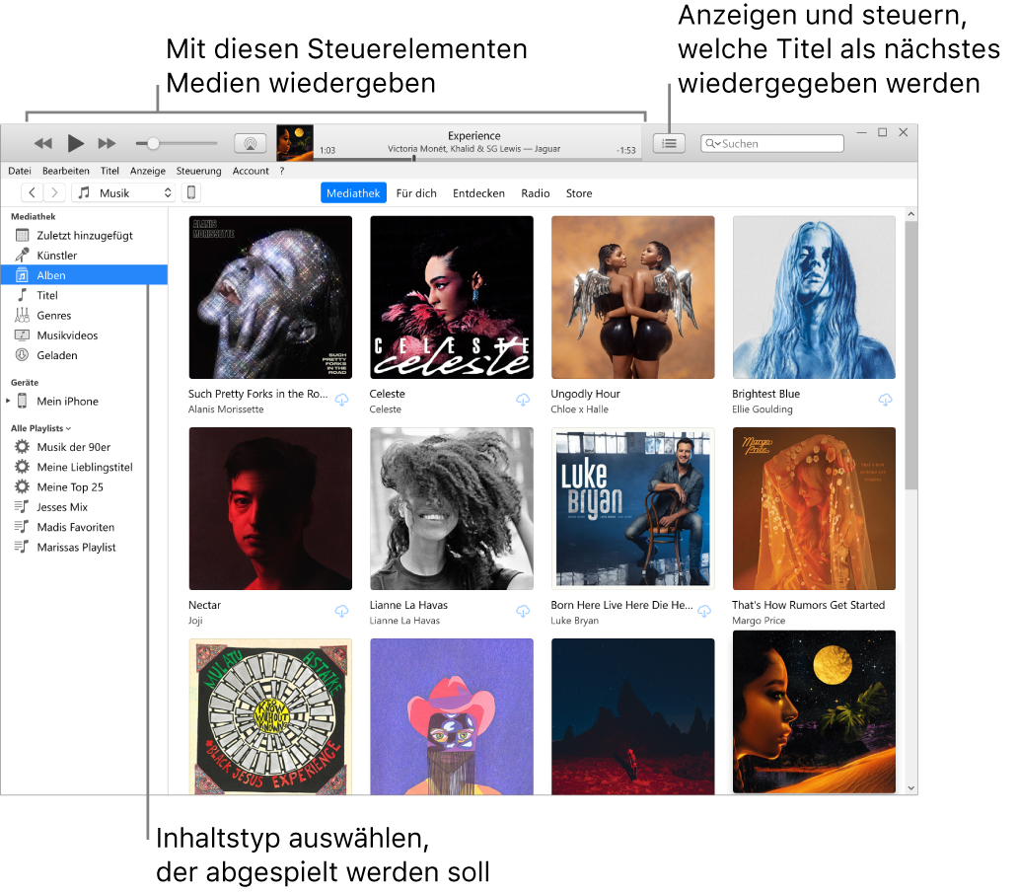
Task: Switch to the Mediathek tab
Action: [x=353, y=192]
